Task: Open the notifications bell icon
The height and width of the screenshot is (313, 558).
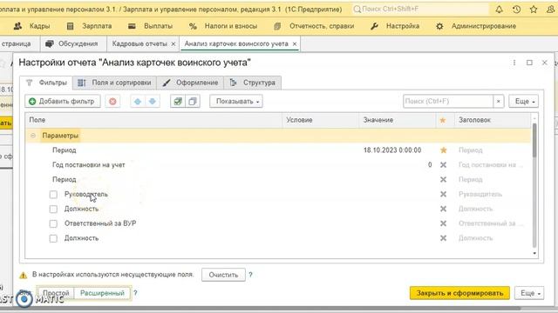Action: tap(499, 10)
